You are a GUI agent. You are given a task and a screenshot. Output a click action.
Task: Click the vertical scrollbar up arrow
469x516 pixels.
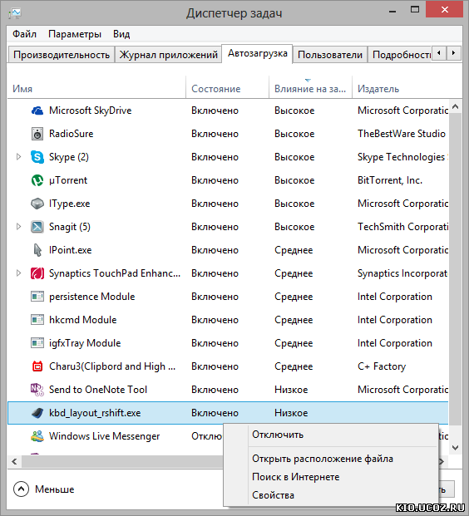point(456,106)
